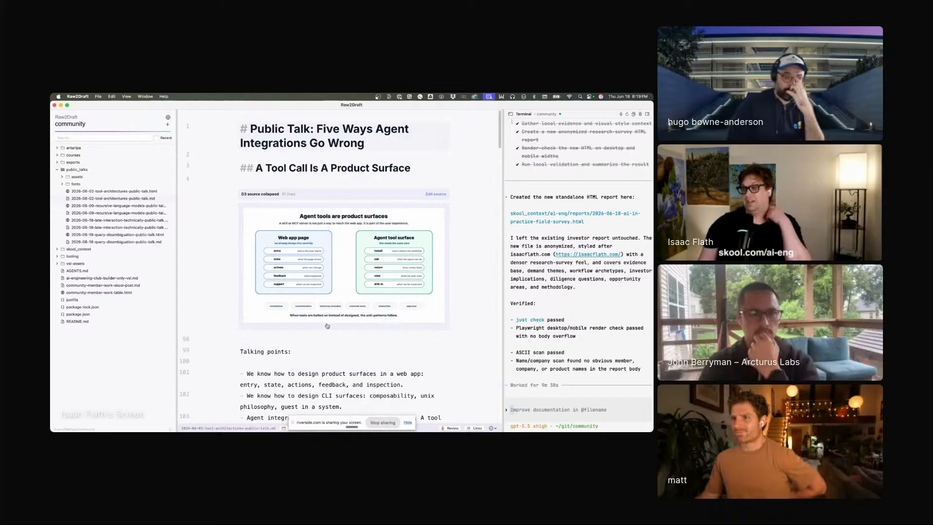Screen dimensions: 933x525
Task: Click the terminal panel icon beside Terminal
Action: [x=510, y=114]
